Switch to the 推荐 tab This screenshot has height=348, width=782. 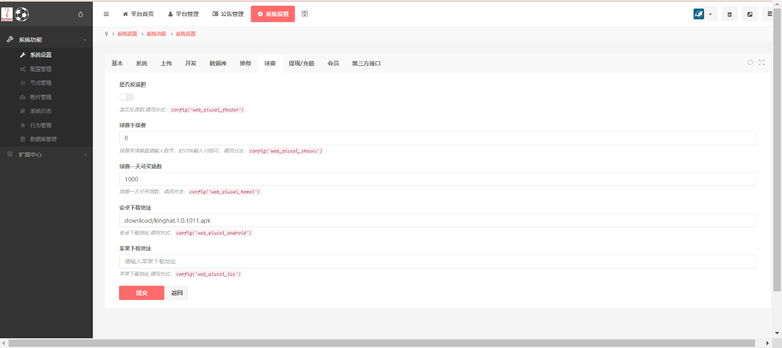(x=245, y=64)
